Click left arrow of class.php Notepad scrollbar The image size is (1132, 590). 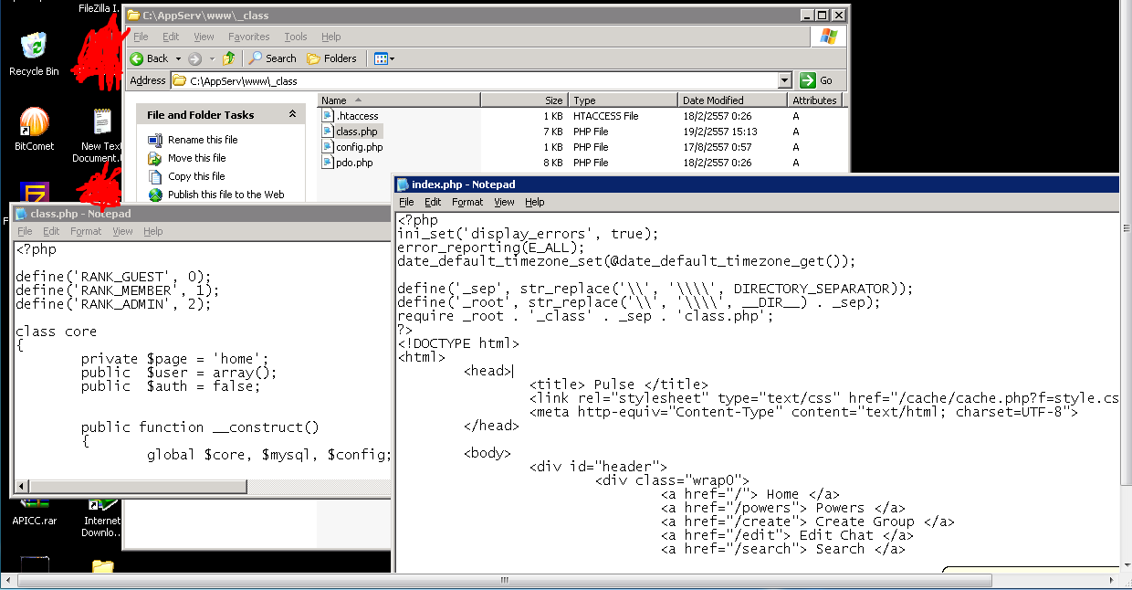[x=23, y=486]
